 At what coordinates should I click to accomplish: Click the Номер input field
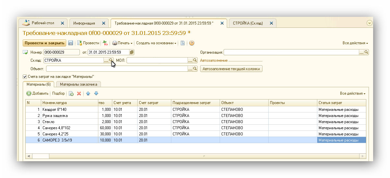click(x=61, y=52)
